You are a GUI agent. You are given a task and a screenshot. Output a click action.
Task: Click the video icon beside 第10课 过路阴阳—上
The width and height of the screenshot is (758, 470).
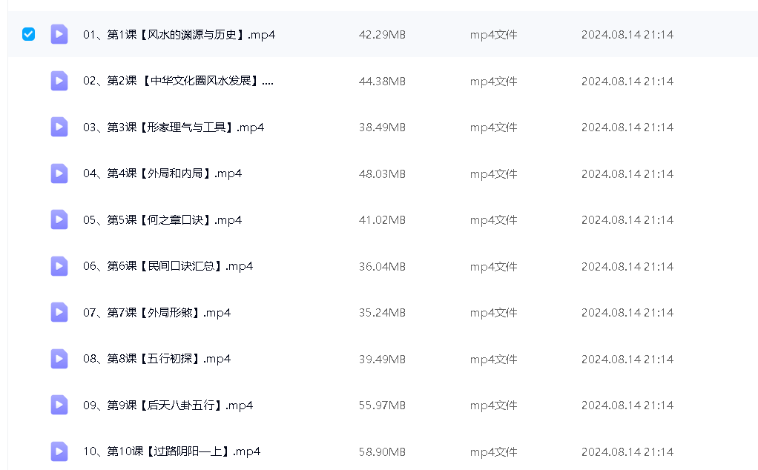coord(59,451)
